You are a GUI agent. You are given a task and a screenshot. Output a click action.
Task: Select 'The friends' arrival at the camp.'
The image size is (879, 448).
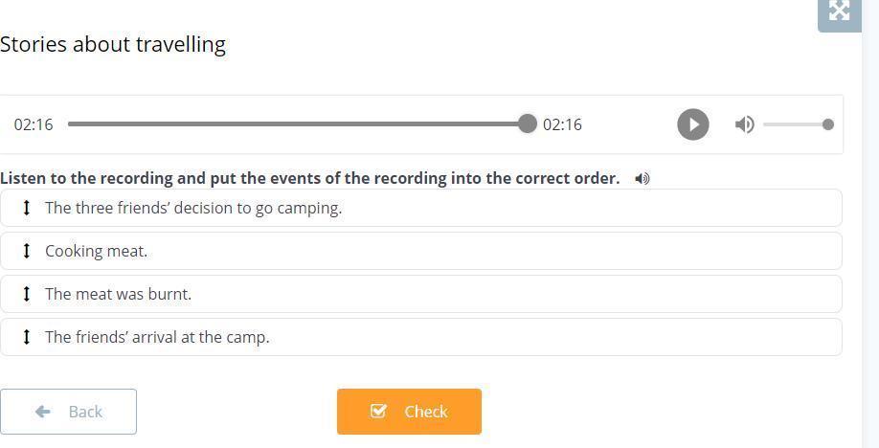pyautogui.click(x=157, y=337)
